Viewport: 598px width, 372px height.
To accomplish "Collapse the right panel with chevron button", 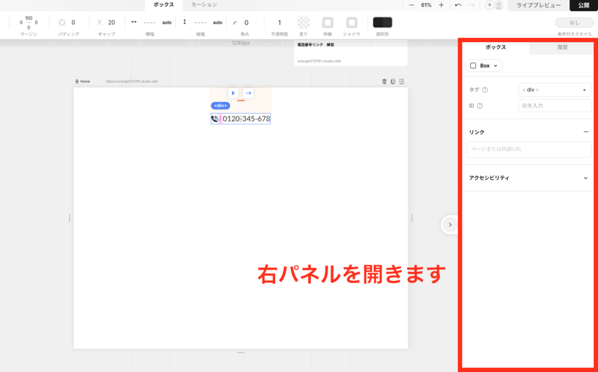I will point(450,224).
